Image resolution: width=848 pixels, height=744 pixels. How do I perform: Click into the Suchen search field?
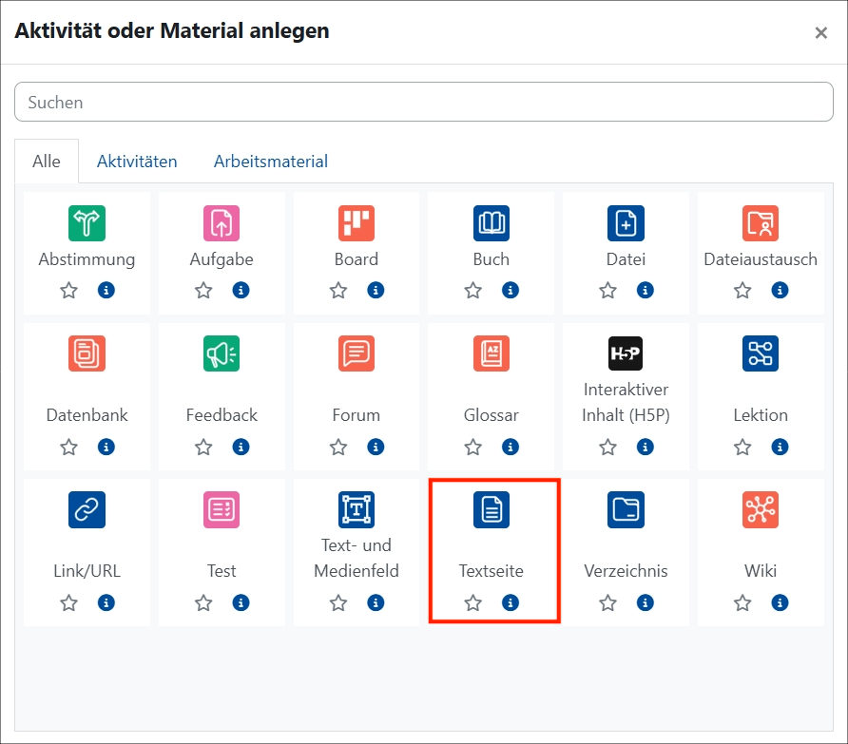(423, 102)
